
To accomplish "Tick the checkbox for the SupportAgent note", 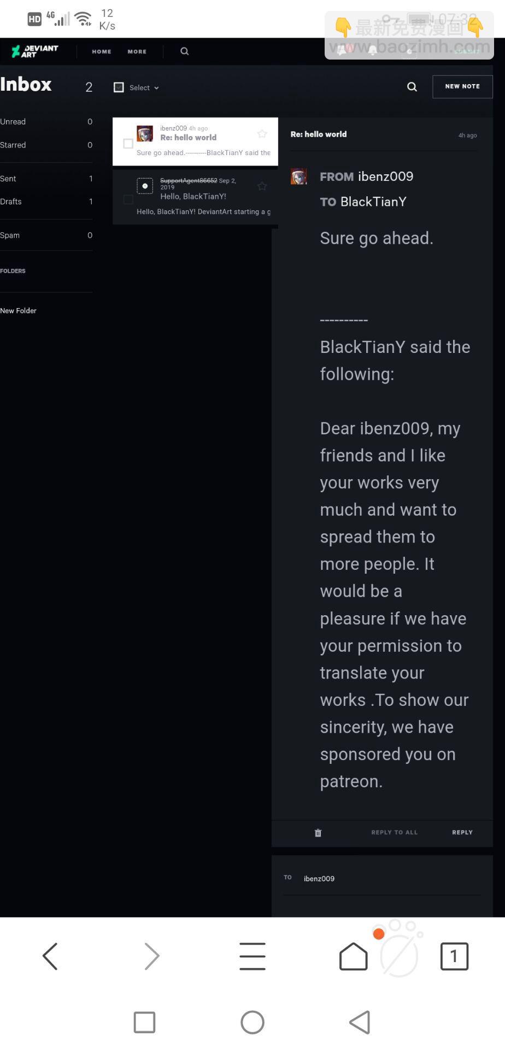I will [128, 199].
